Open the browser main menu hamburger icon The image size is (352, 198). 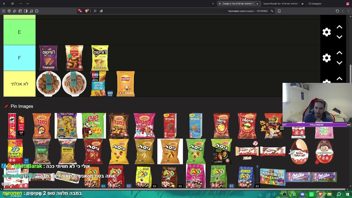coord(4,11)
